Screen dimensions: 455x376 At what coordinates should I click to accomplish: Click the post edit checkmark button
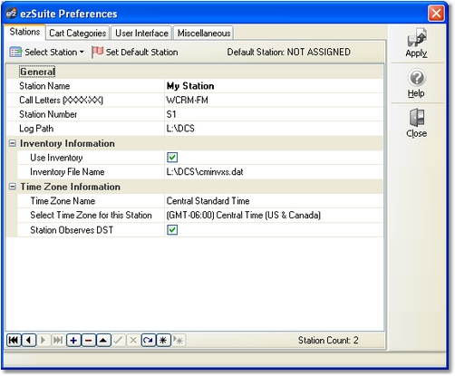(118, 341)
